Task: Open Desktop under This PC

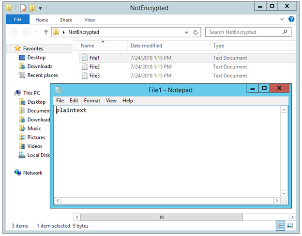Action: pos(36,102)
